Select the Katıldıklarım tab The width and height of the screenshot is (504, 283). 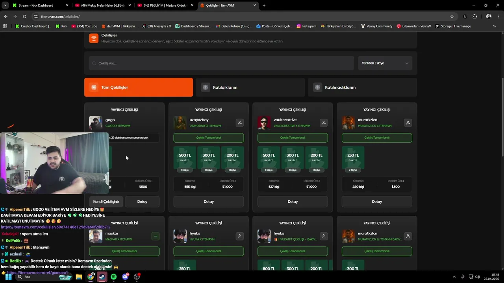(250, 87)
